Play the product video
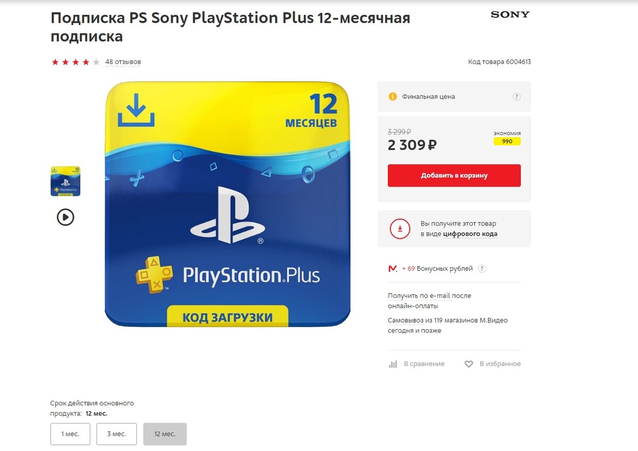 click(x=65, y=217)
